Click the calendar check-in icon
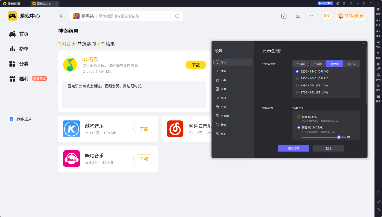Viewport: 382px width, 217px height. tap(284, 16)
